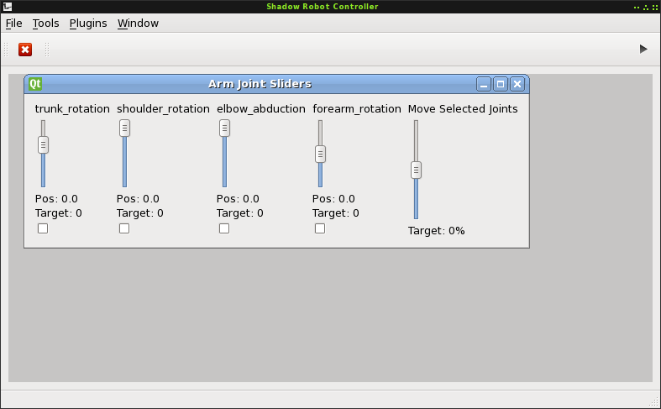Click the trunk_rotation slider handle
Screen dimensions: 661x409
click(x=43, y=144)
